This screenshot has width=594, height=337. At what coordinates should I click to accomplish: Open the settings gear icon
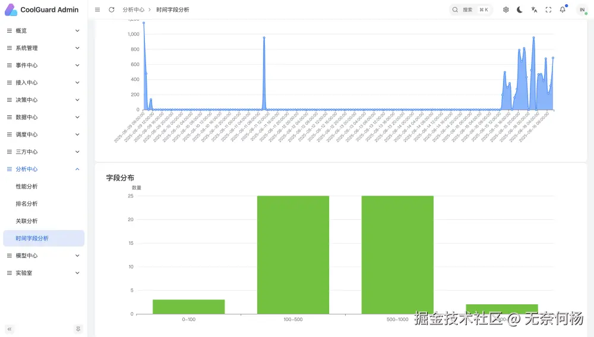pyautogui.click(x=505, y=10)
